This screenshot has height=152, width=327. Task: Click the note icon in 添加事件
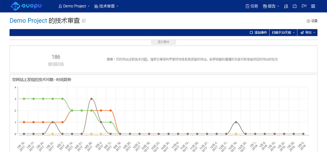(251, 33)
